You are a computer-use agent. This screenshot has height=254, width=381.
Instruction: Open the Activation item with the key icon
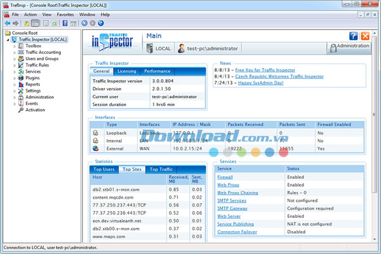click(x=35, y=110)
